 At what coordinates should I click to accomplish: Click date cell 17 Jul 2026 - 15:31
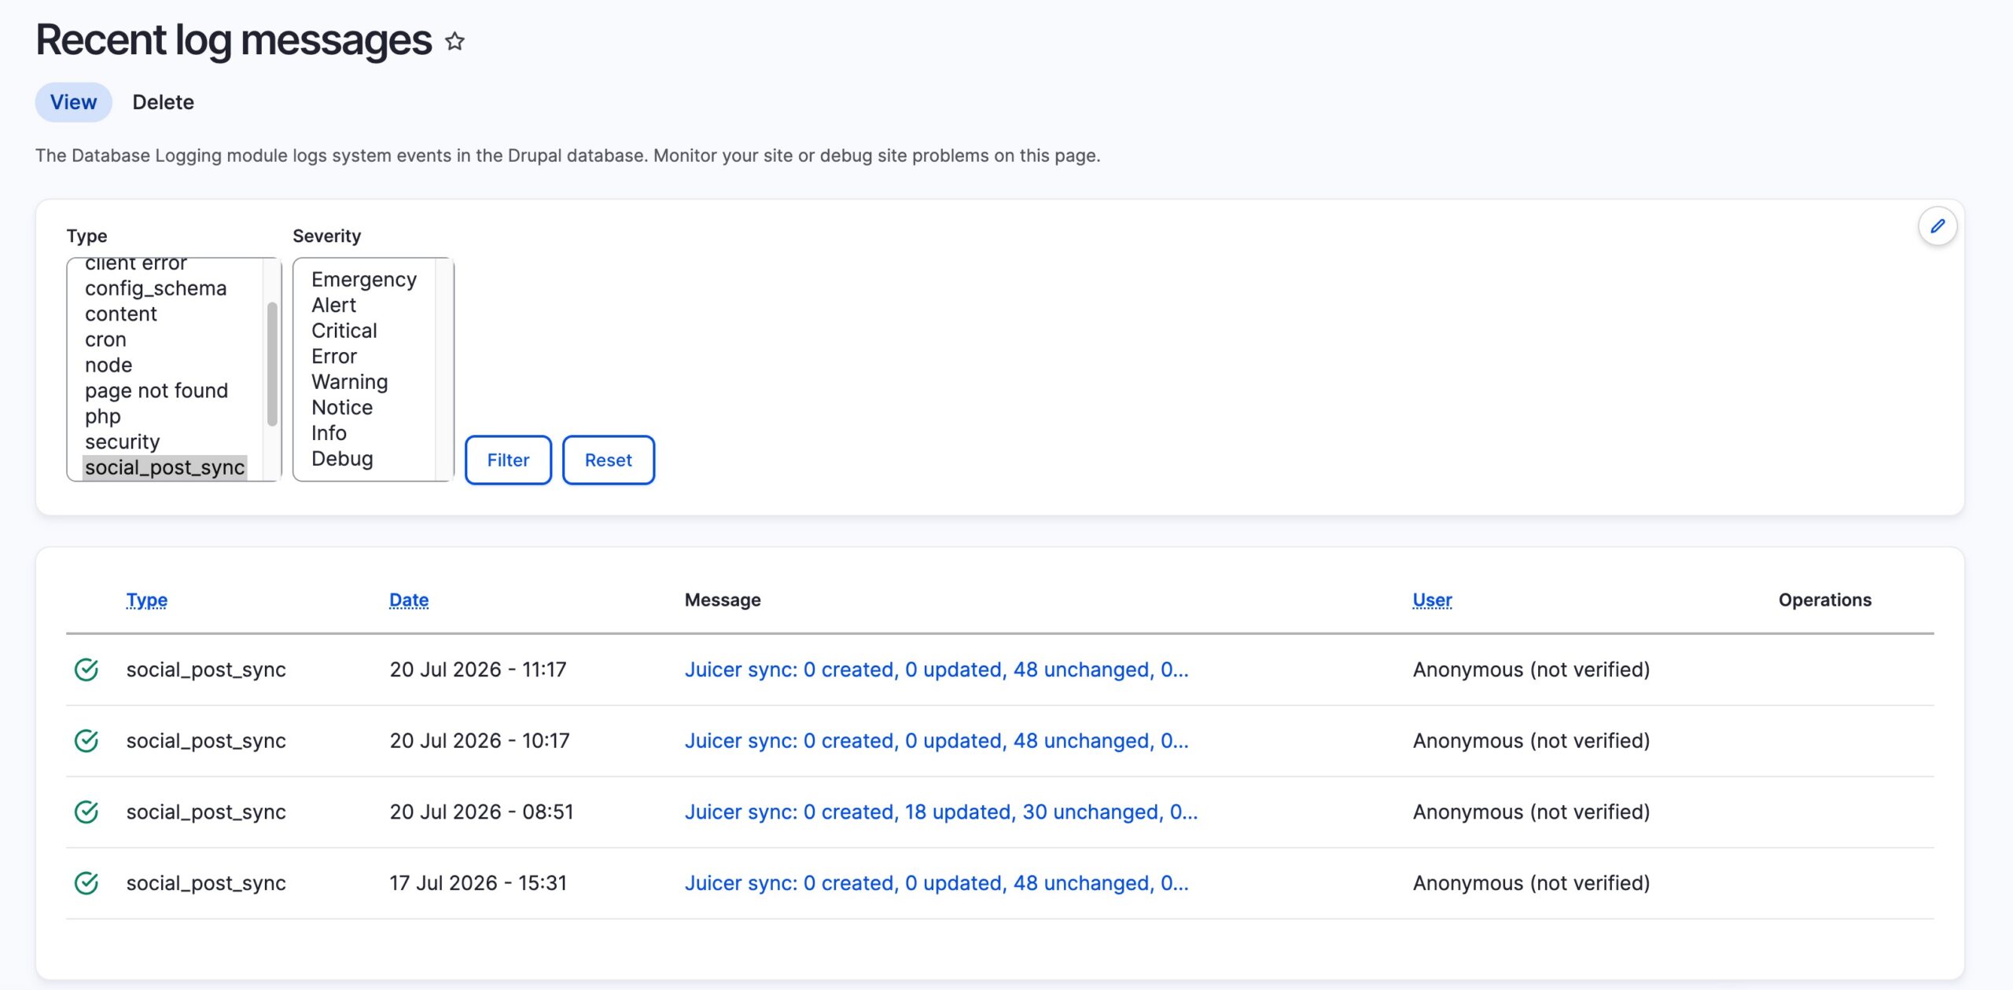pyautogui.click(x=478, y=883)
